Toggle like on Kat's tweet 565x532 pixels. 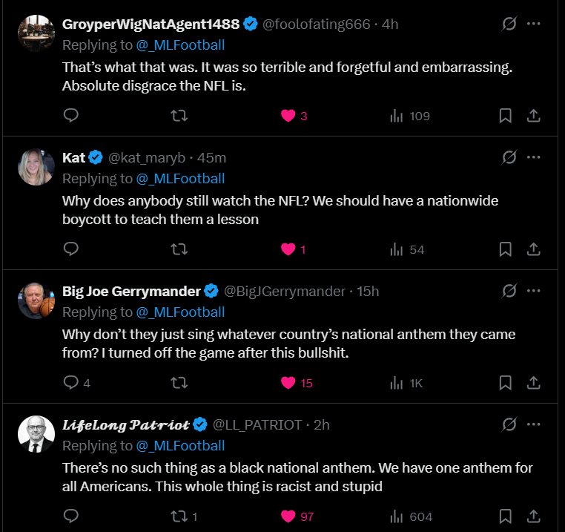(x=288, y=249)
